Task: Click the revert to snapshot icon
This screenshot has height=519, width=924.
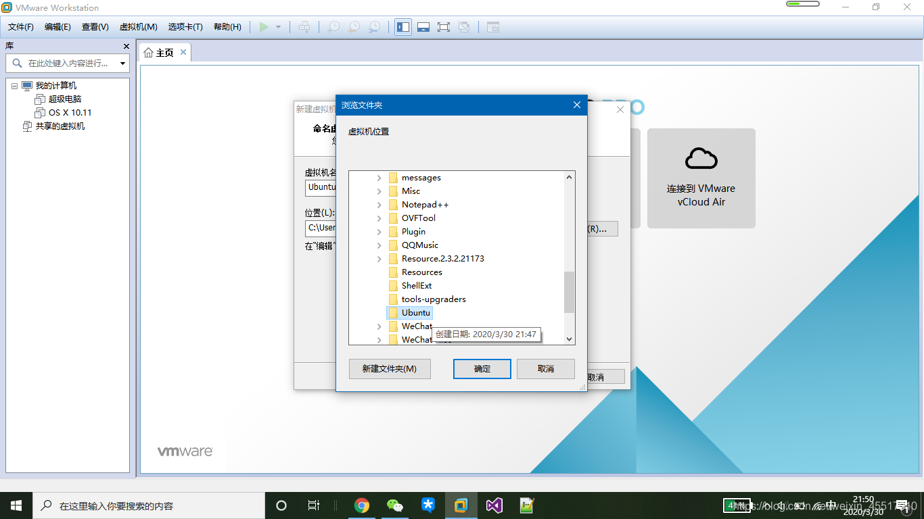Action: [x=354, y=27]
